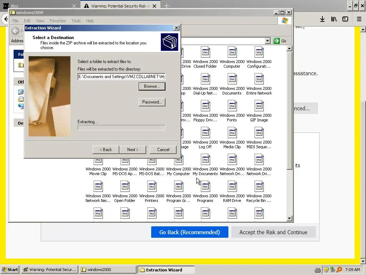This screenshot has width=366, height=275.
Task: Select the Windows 2000 Fonts file icon
Action: coord(232,106)
